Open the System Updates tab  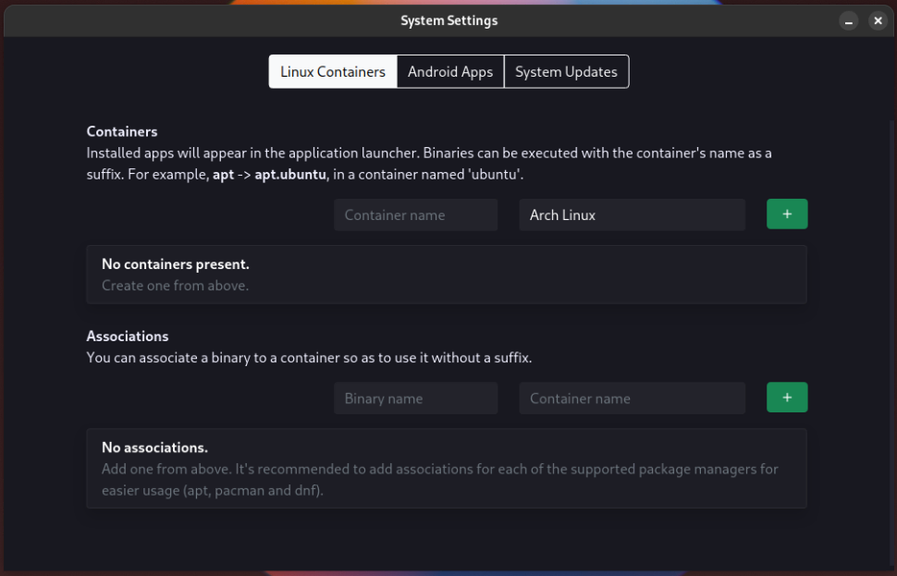(x=566, y=71)
